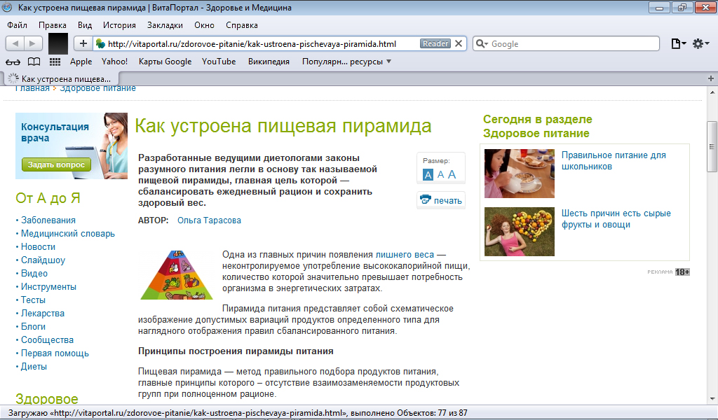Open Правильное питание для школьников article

tap(614, 161)
